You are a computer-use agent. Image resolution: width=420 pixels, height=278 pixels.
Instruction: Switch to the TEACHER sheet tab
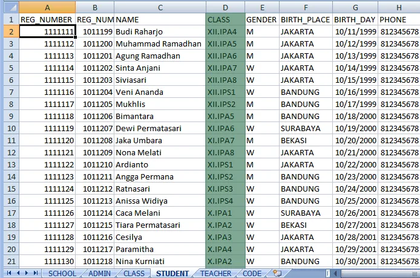tap(215, 273)
